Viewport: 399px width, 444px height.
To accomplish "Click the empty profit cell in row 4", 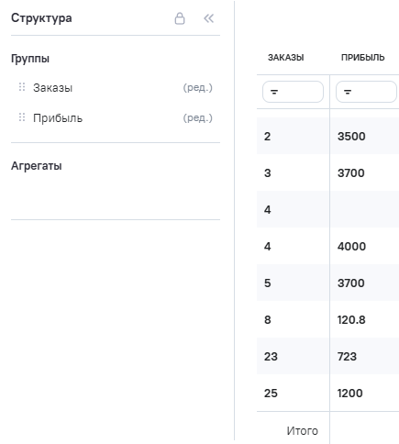I will pyautogui.click(x=364, y=209).
